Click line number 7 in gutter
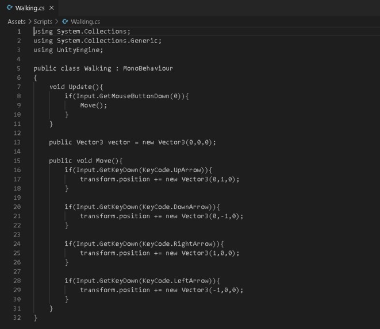Screen dimensions: 380x329 point(19,87)
